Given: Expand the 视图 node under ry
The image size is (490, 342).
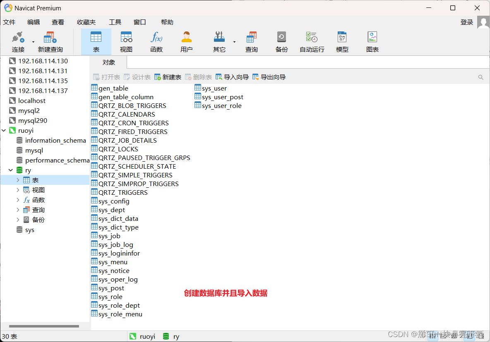Looking at the screenshot, I should coord(18,190).
